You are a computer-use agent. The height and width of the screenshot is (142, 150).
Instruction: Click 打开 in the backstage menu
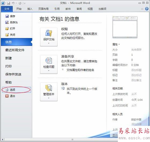[10, 28]
